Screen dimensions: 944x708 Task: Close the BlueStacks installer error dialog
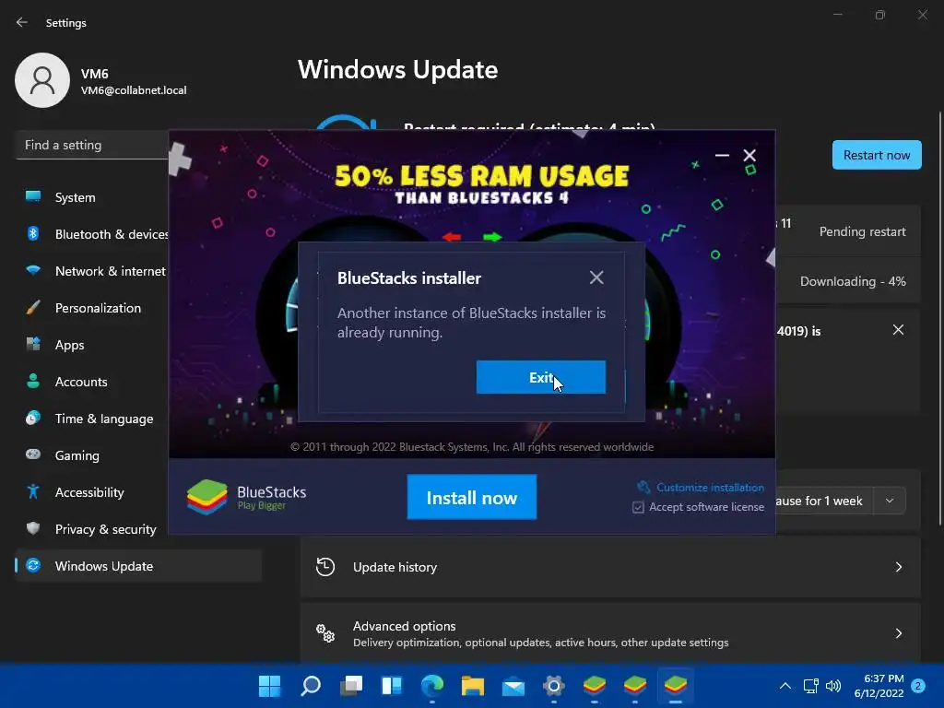coord(596,277)
